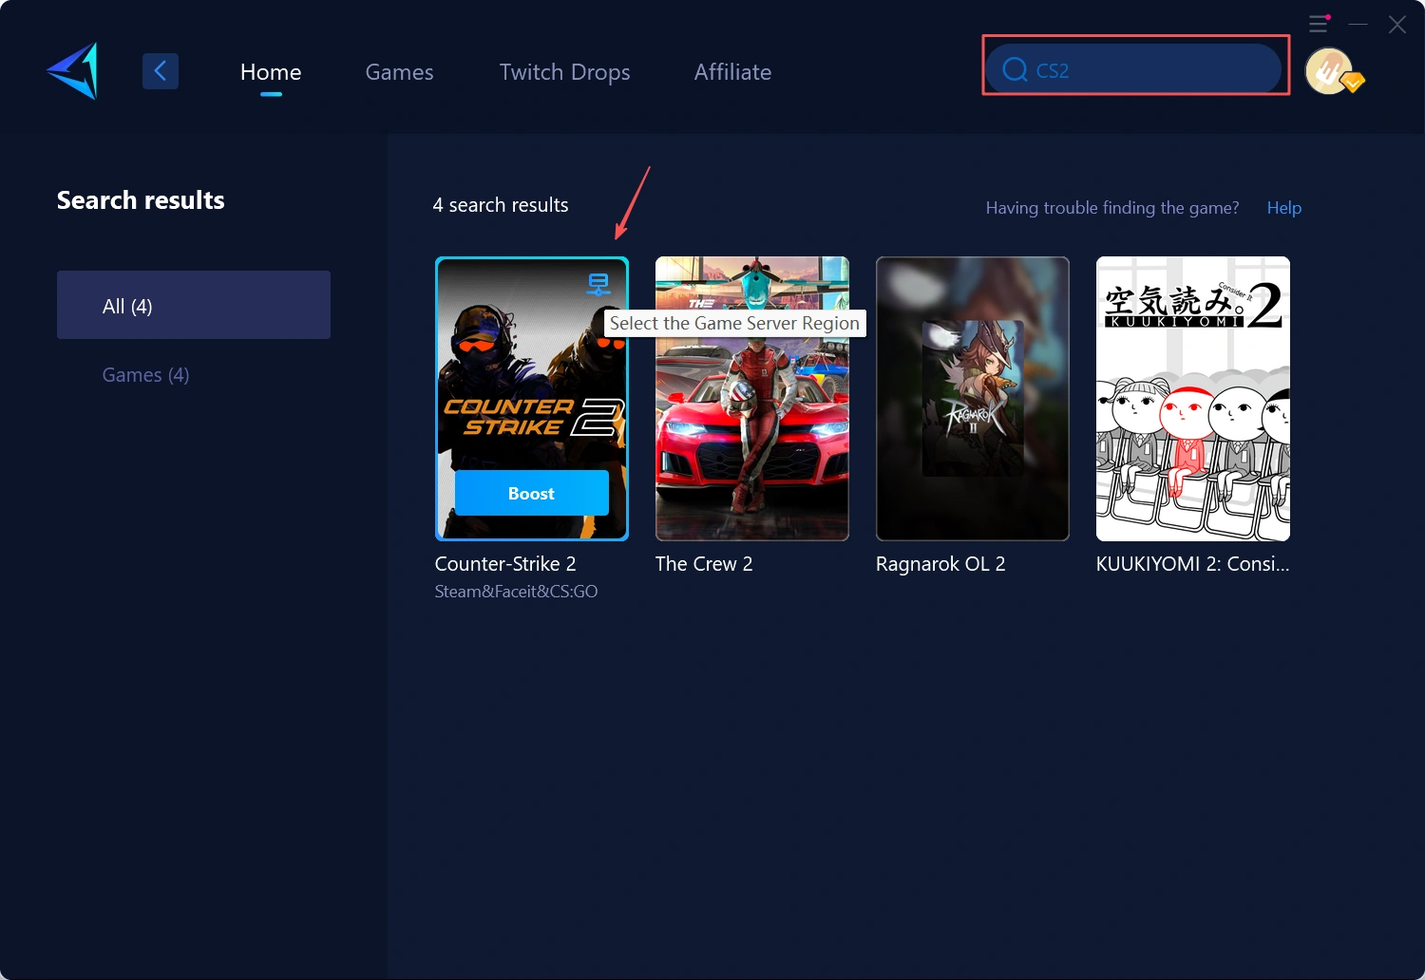
Task: Select the All (4) filter
Action: (194, 305)
